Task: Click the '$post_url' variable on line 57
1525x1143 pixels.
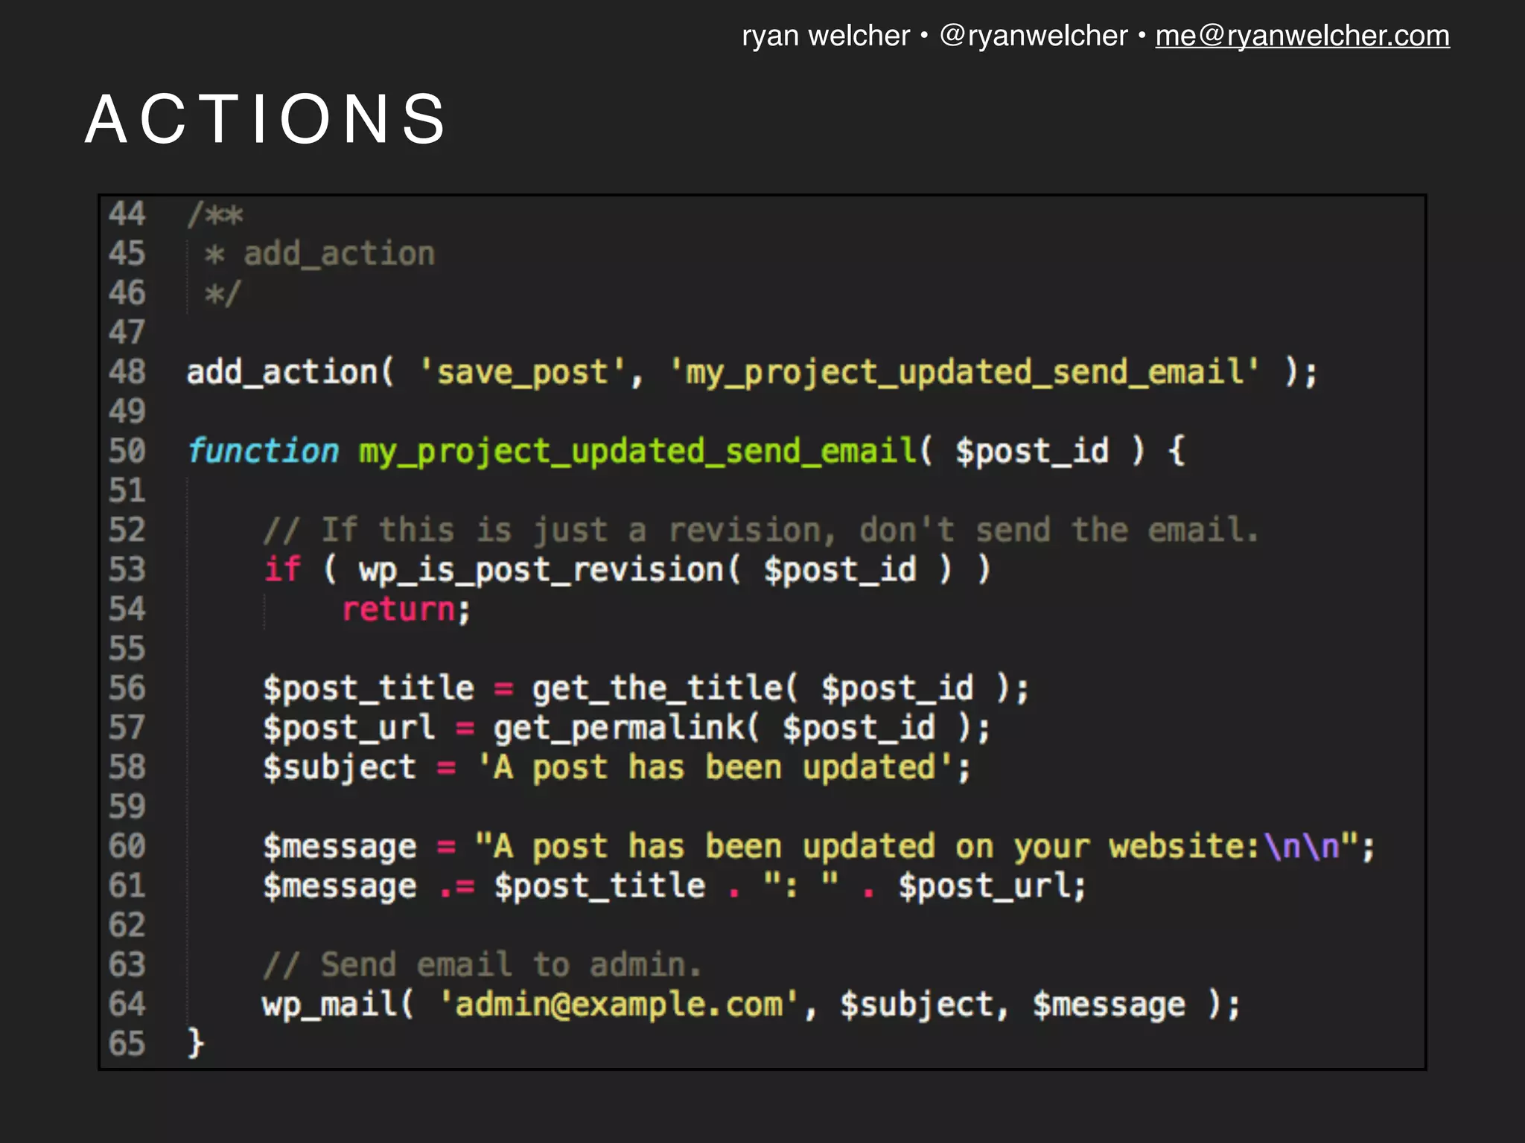Action: (349, 728)
